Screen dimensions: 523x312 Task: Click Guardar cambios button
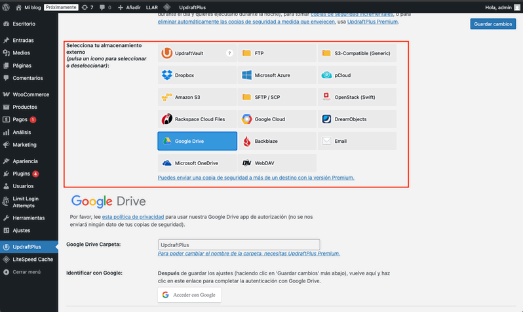pyautogui.click(x=493, y=24)
